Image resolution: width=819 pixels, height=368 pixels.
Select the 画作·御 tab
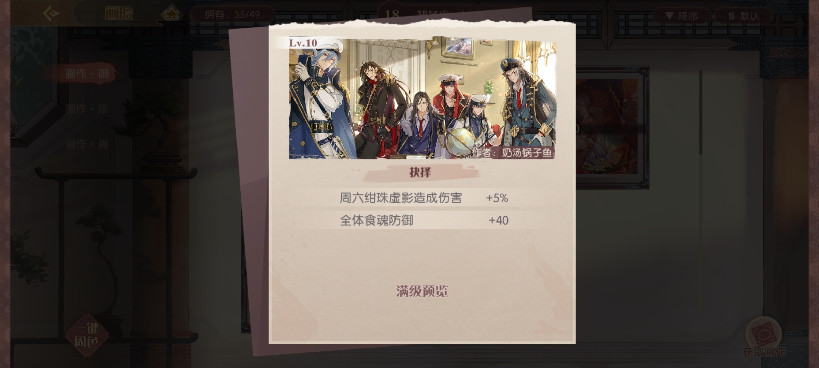coord(87,74)
